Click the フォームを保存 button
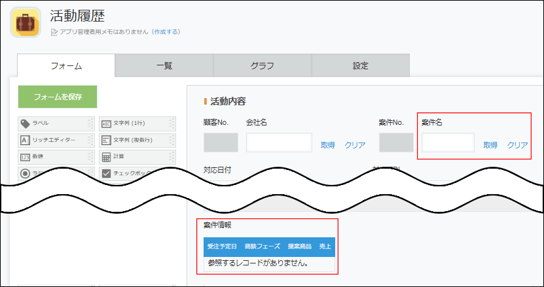This screenshot has width=544, height=287. 58,97
